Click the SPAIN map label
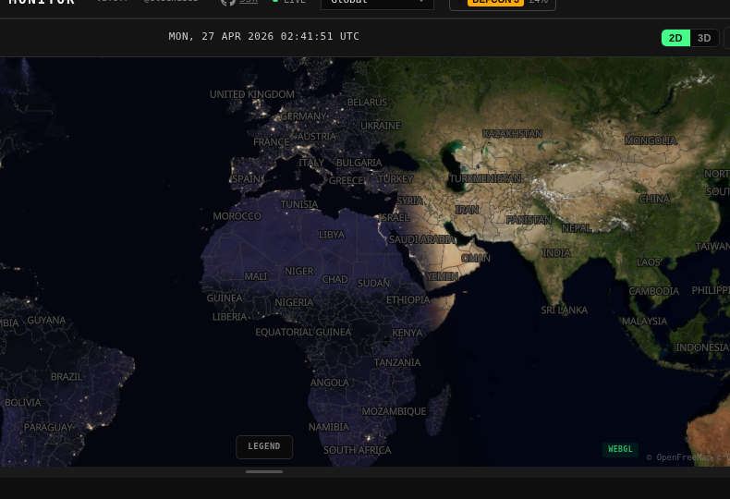Viewport: 730px width, 499px height. click(x=247, y=178)
